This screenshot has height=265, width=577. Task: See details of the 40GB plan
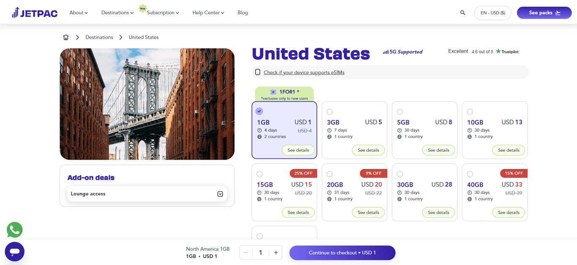pyautogui.click(x=509, y=212)
